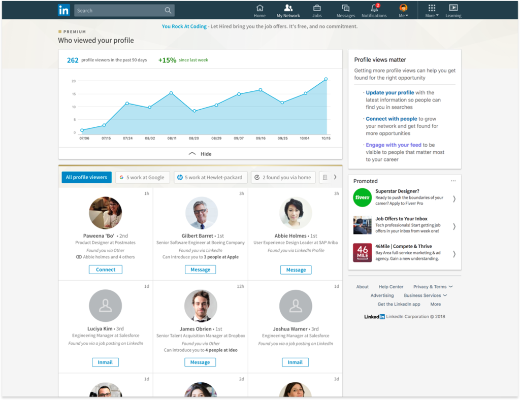Click Abbie holmes and 4 others
520x400 pixels.
coord(109,257)
